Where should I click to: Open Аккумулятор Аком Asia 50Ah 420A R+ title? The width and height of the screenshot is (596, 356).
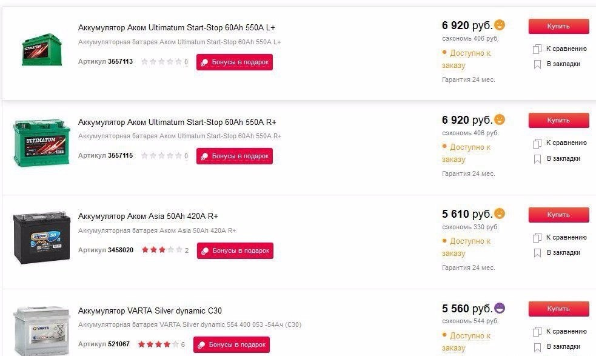(x=148, y=217)
